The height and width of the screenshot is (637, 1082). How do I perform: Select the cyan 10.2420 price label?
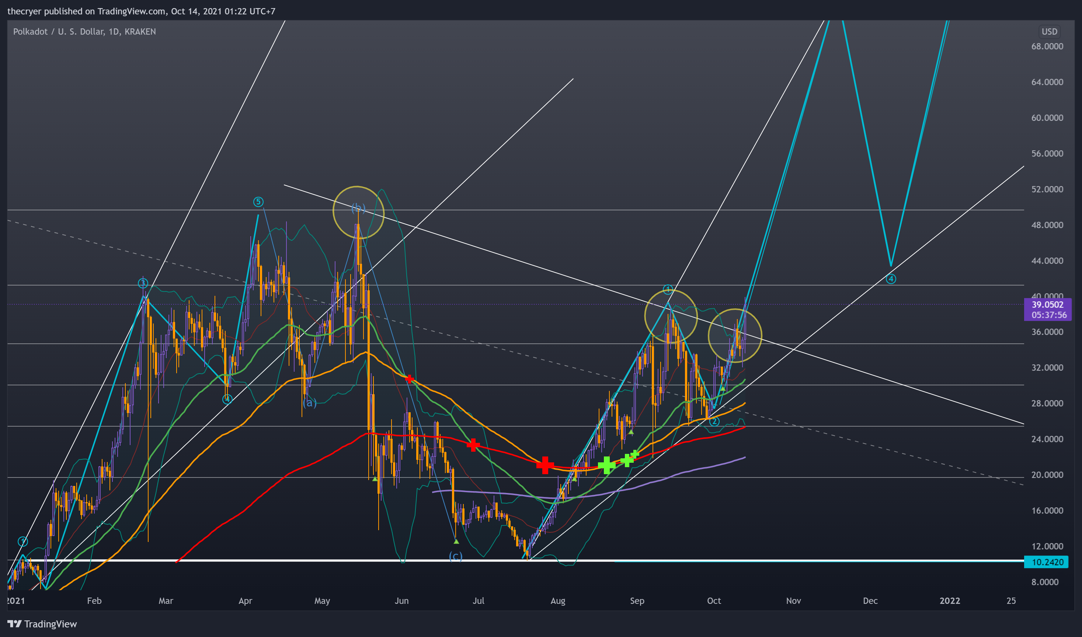coord(1046,562)
